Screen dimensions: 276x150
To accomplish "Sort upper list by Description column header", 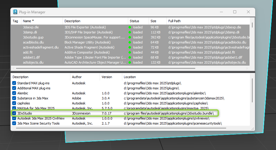I will tap(95, 21).
